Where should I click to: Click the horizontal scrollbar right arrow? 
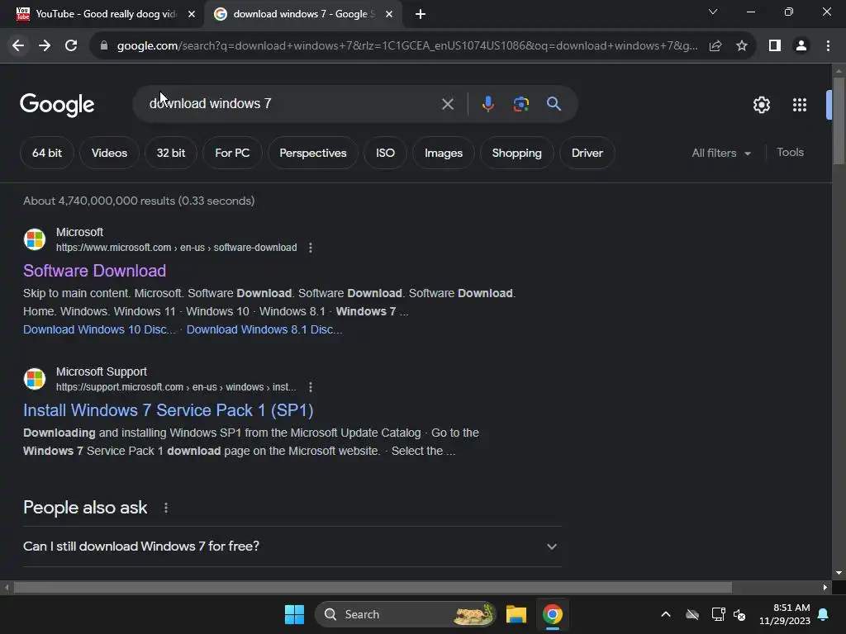(x=825, y=587)
